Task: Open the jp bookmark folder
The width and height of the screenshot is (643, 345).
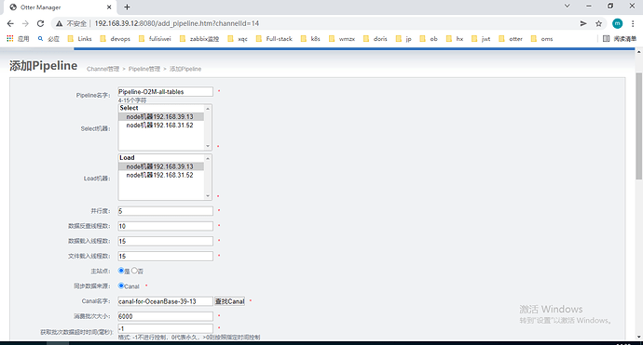Action: point(404,39)
